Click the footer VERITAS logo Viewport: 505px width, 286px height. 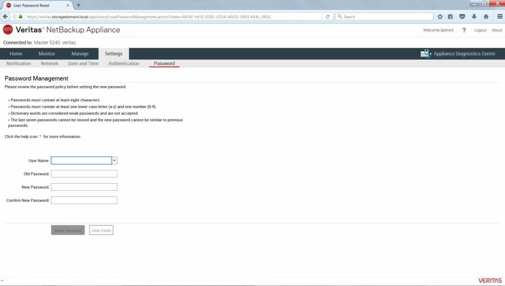(490, 280)
